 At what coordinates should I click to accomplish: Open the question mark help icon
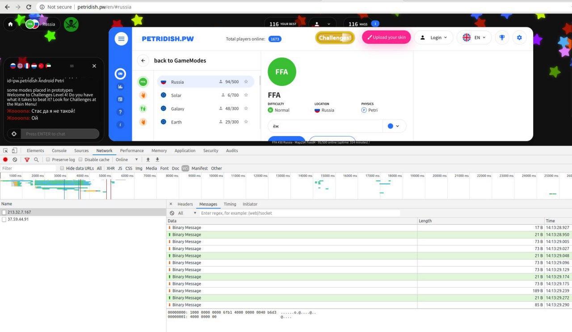click(120, 112)
